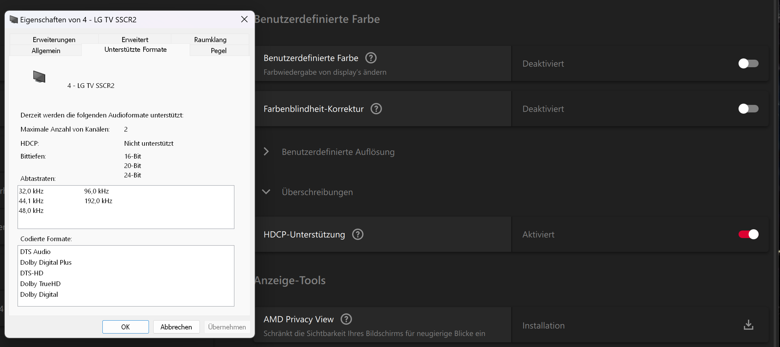Select 48,0 kHz sample rate entry
This screenshot has height=347, width=780.
coord(31,210)
